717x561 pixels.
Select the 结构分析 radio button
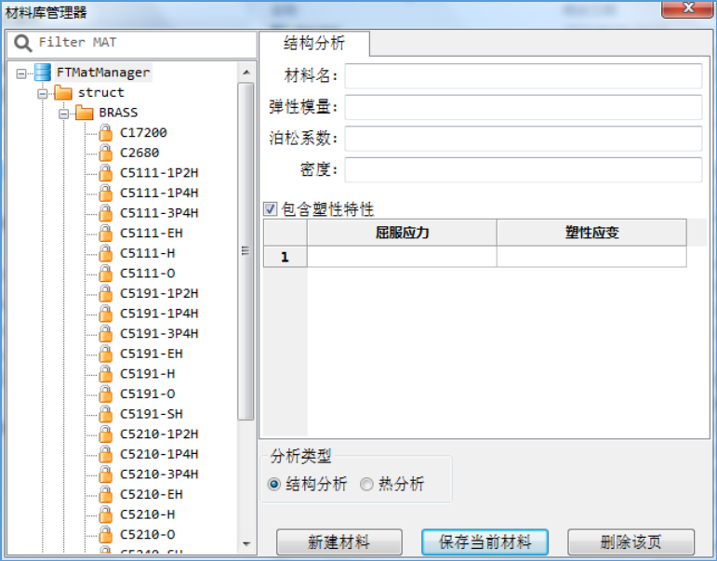273,484
